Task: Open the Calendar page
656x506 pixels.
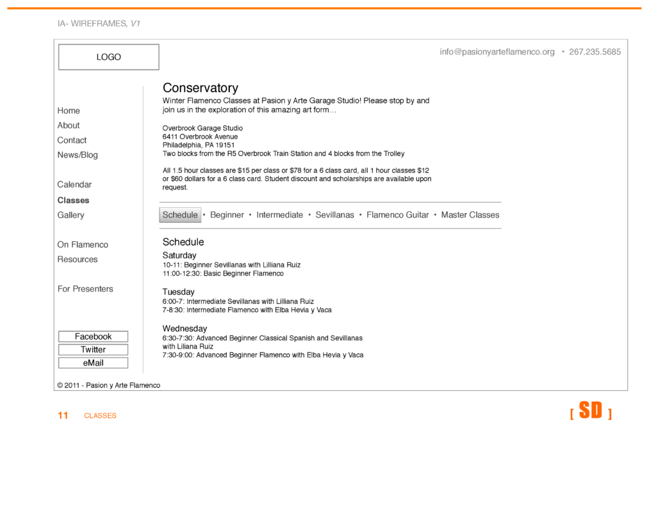Action: point(74,184)
